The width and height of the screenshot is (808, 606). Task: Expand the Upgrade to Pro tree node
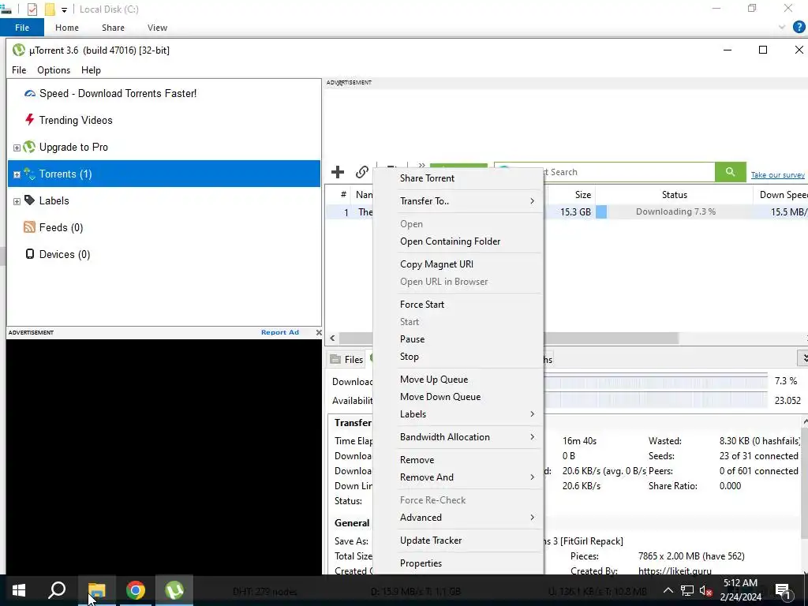(17, 148)
